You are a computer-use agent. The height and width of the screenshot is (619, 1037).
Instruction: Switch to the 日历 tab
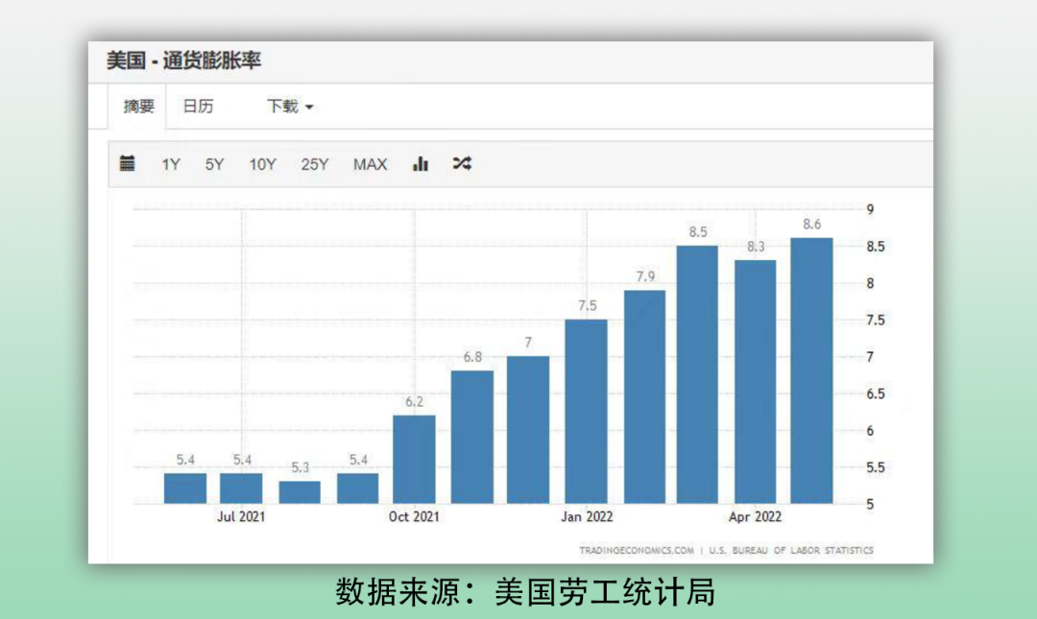coord(198,106)
